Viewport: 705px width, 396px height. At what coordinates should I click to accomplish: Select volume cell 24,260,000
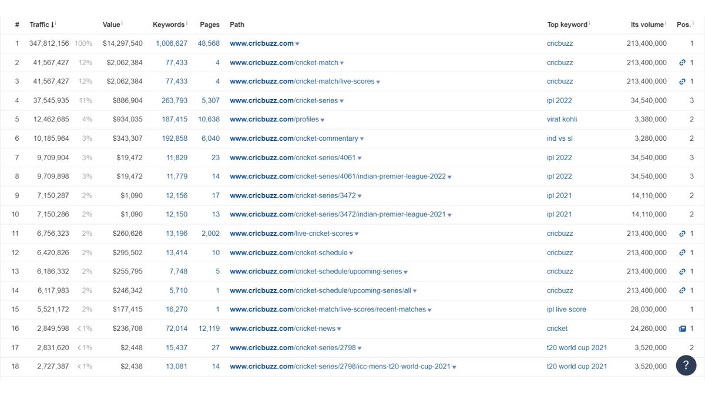coord(649,329)
